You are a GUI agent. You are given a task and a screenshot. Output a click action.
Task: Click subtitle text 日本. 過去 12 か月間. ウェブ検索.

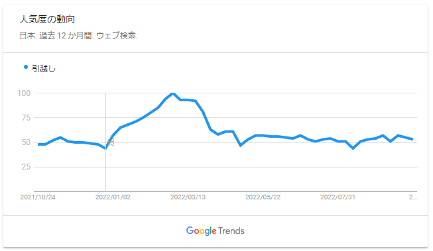tap(79, 36)
